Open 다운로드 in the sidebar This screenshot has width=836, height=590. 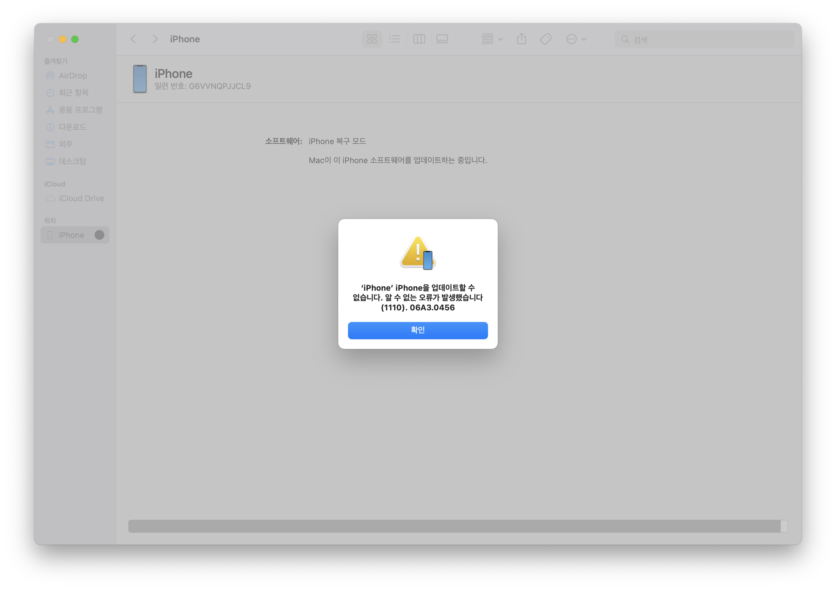(x=72, y=127)
